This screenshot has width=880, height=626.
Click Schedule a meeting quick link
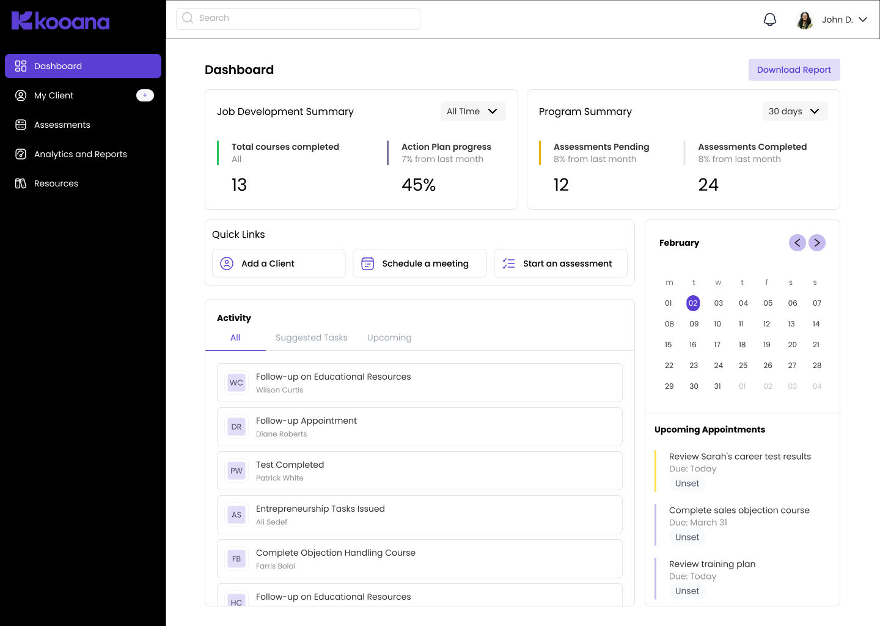tap(419, 263)
